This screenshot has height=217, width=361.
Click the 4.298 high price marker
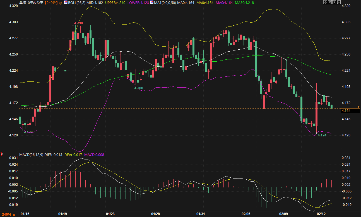[78, 23]
